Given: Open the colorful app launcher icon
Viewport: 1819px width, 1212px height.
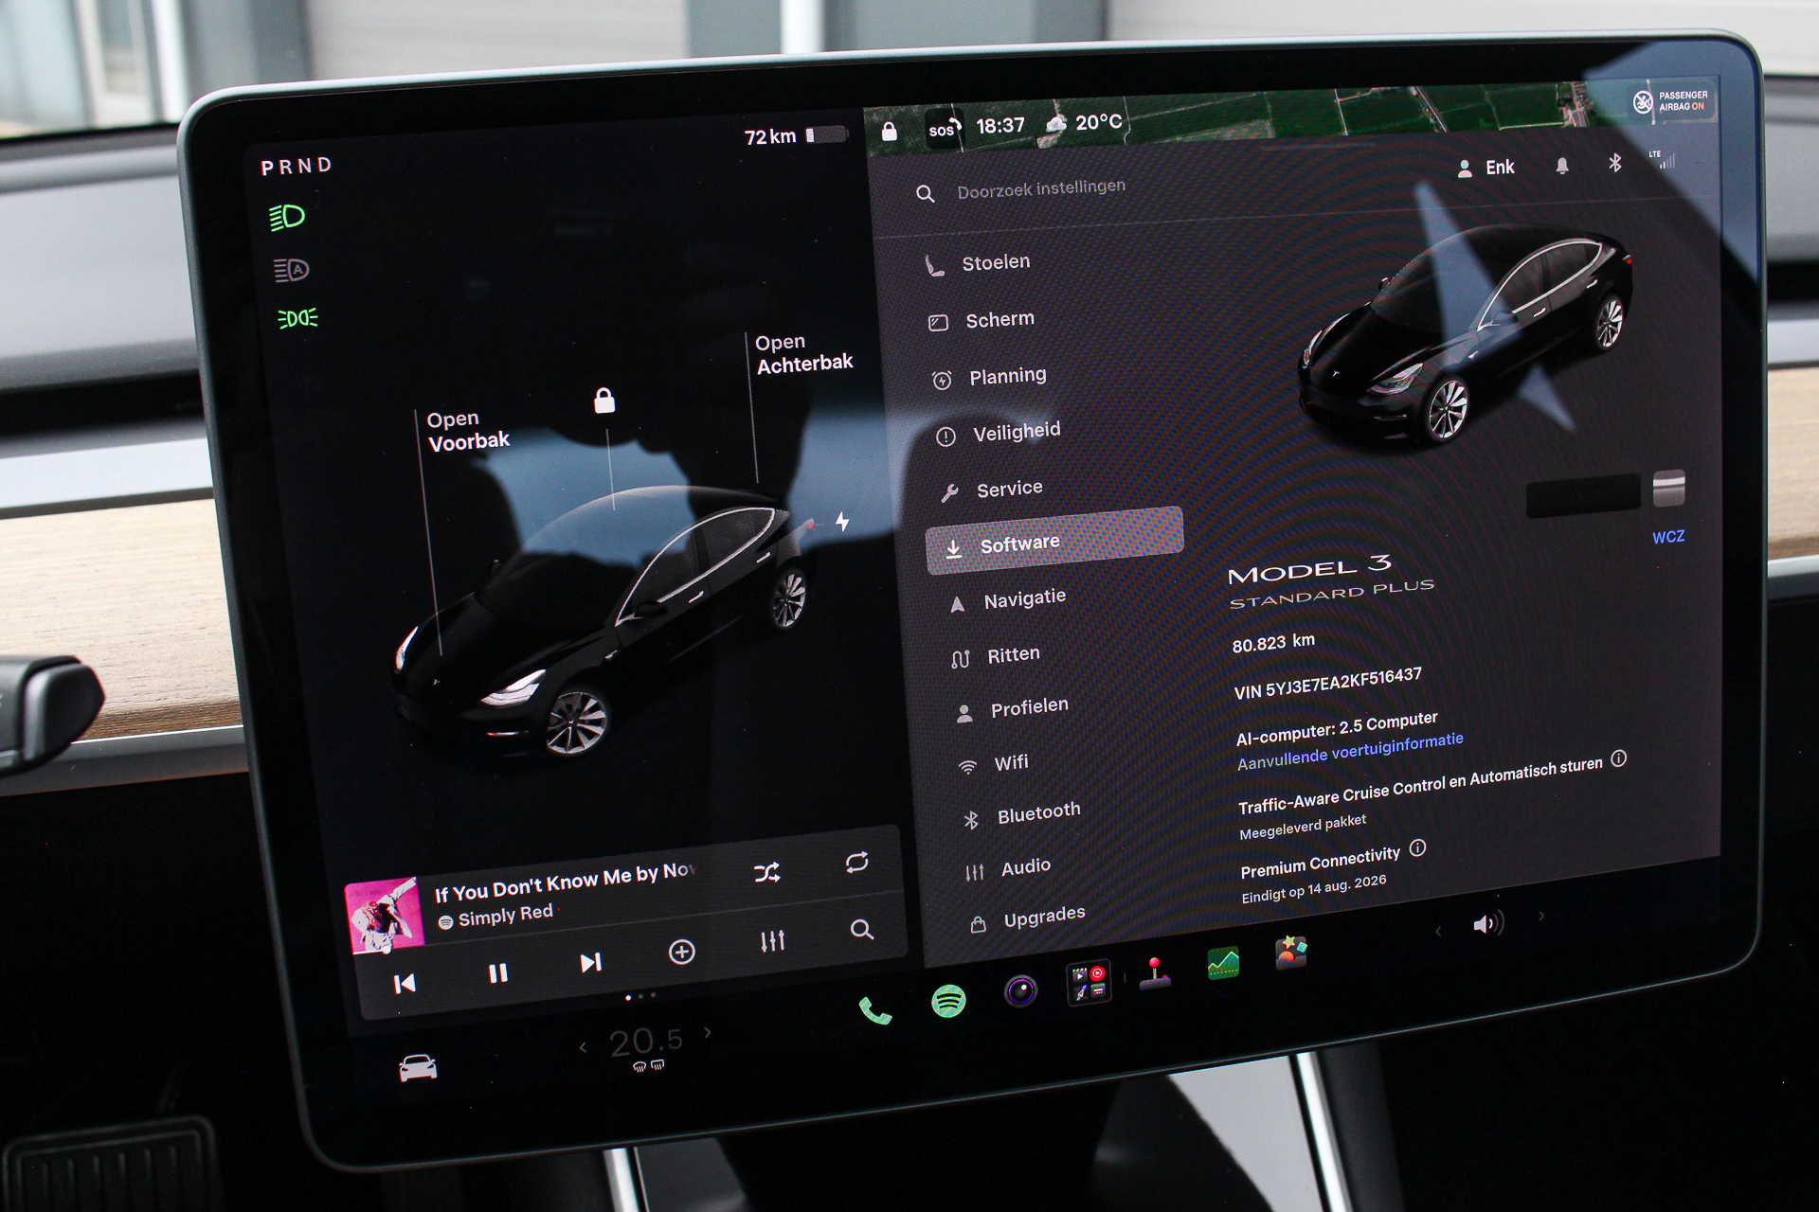Looking at the screenshot, I should click(1291, 953).
